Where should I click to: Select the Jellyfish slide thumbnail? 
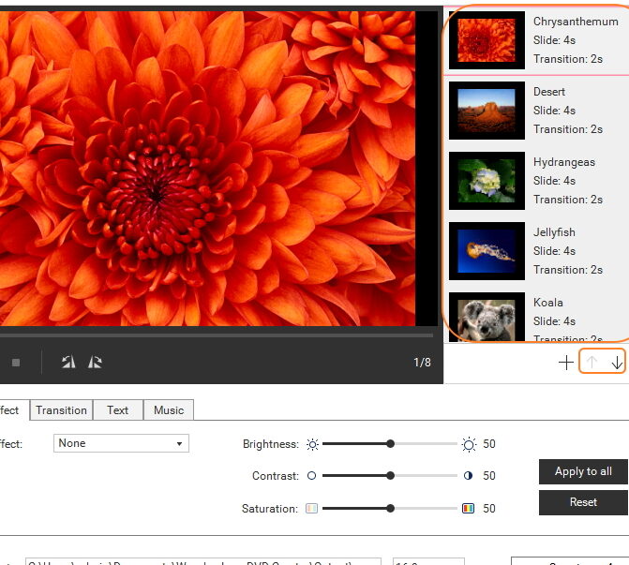click(x=487, y=251)
